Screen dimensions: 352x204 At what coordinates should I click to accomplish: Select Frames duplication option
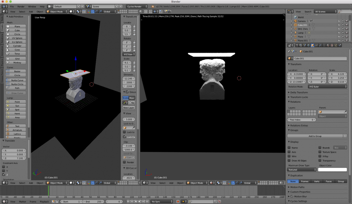pos(304,181)
